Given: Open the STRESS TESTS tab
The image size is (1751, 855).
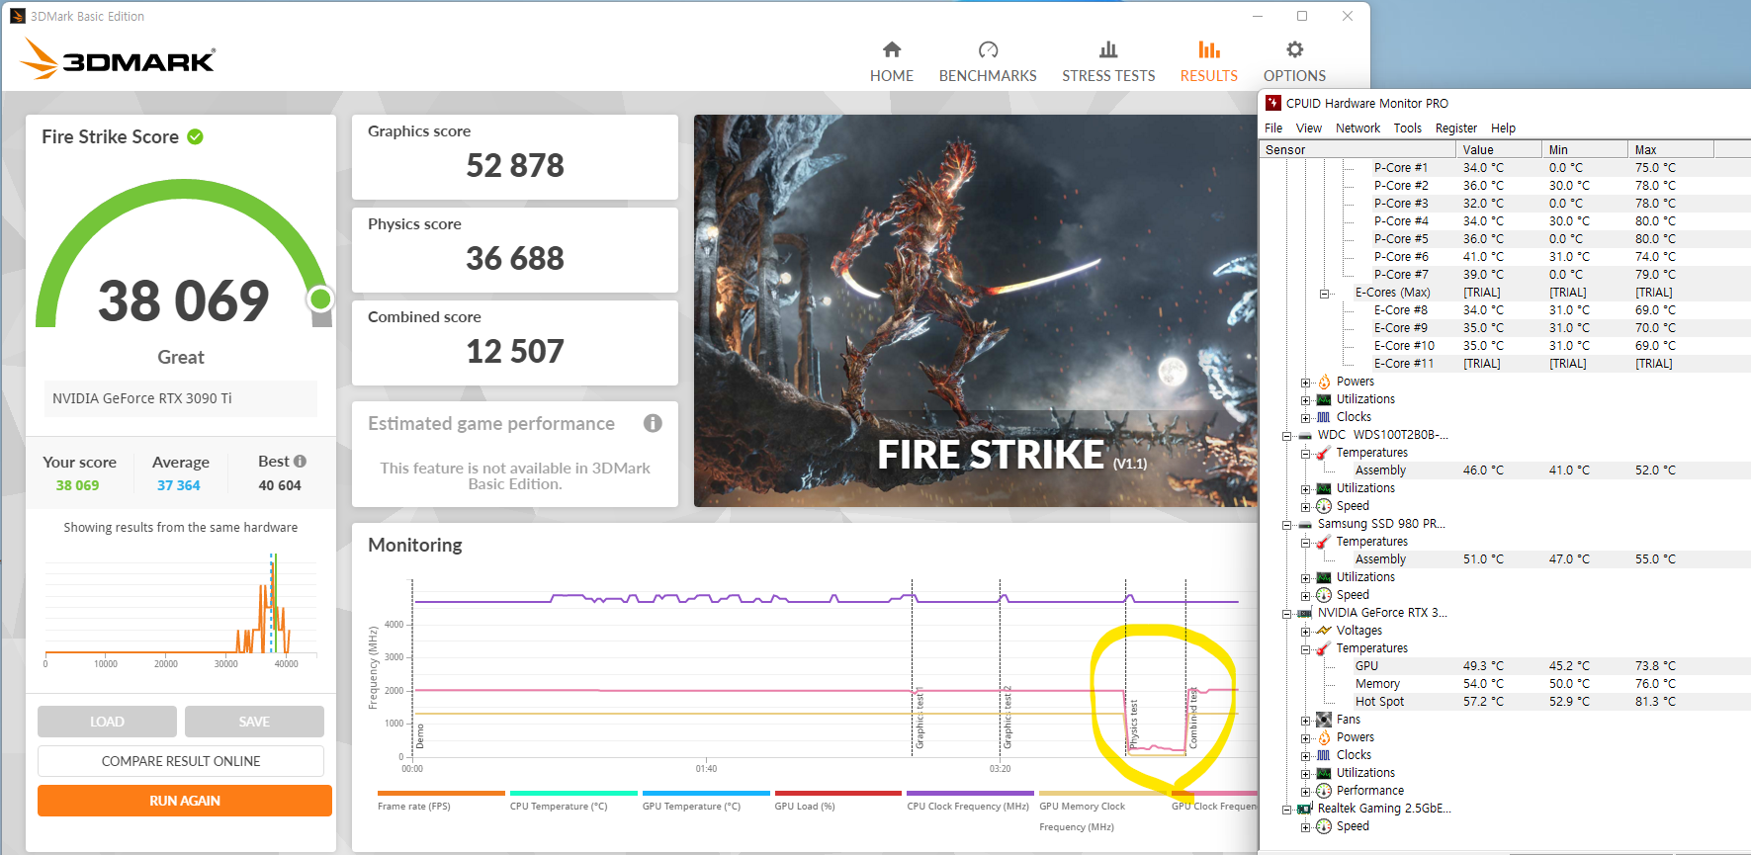Looking at the screenshot, I should pyautogui.click(x=1108, y=61).
